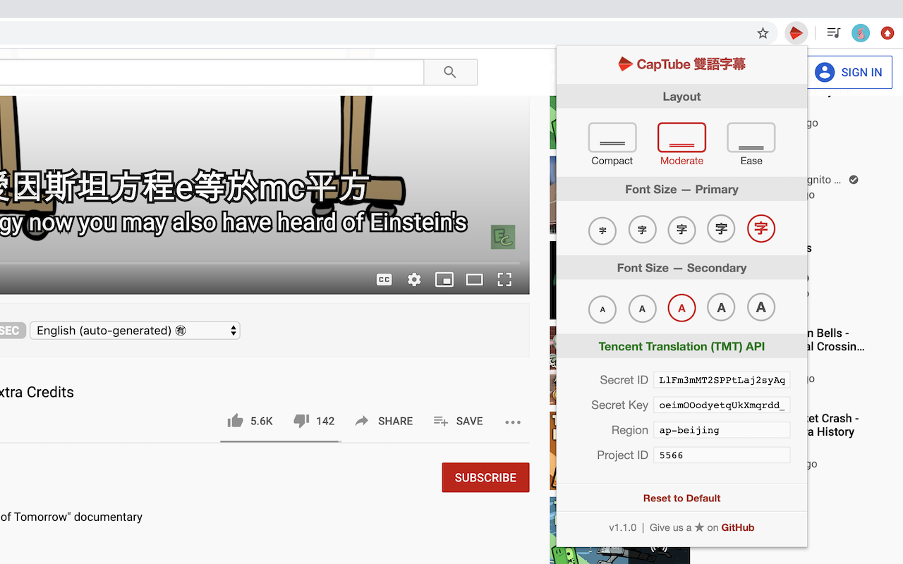Open more actions three-dot menu

coord(513,422)
